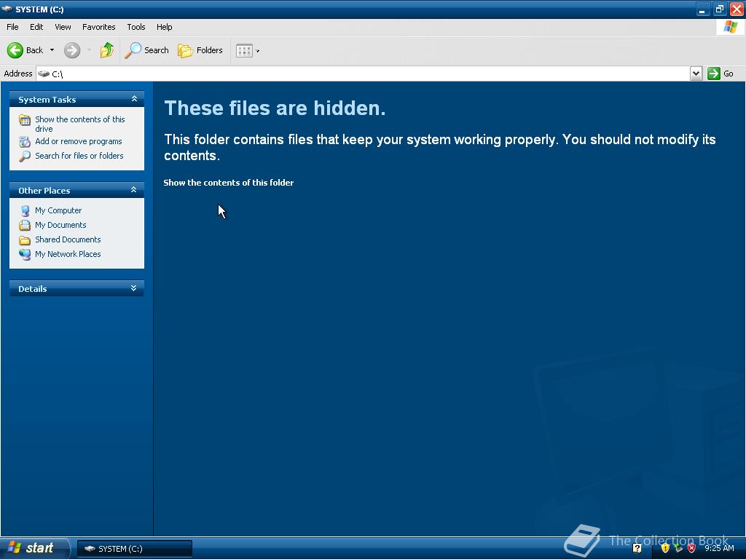Open the View menu

(63, 27)
